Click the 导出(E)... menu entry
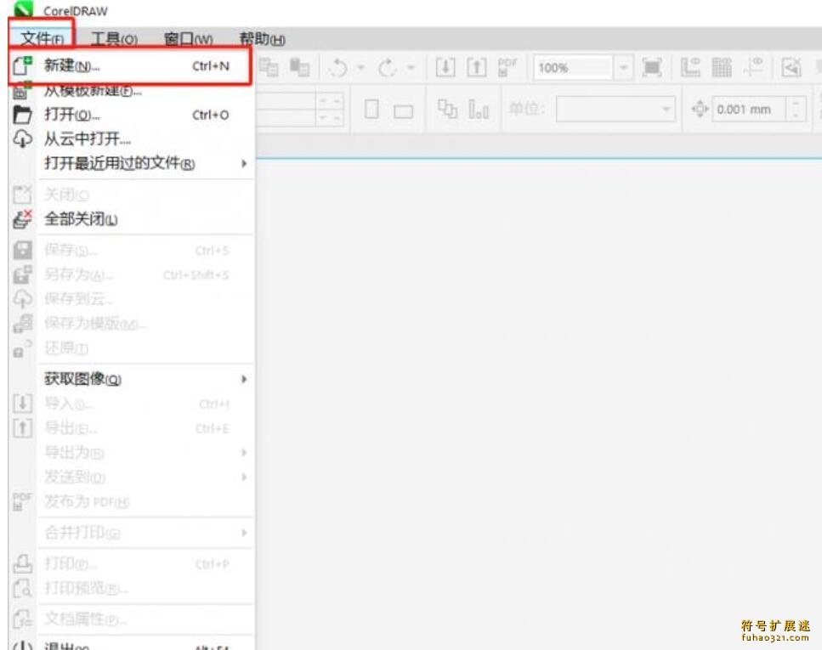This screenshot has width=822, height=650. tap(130, 428)
